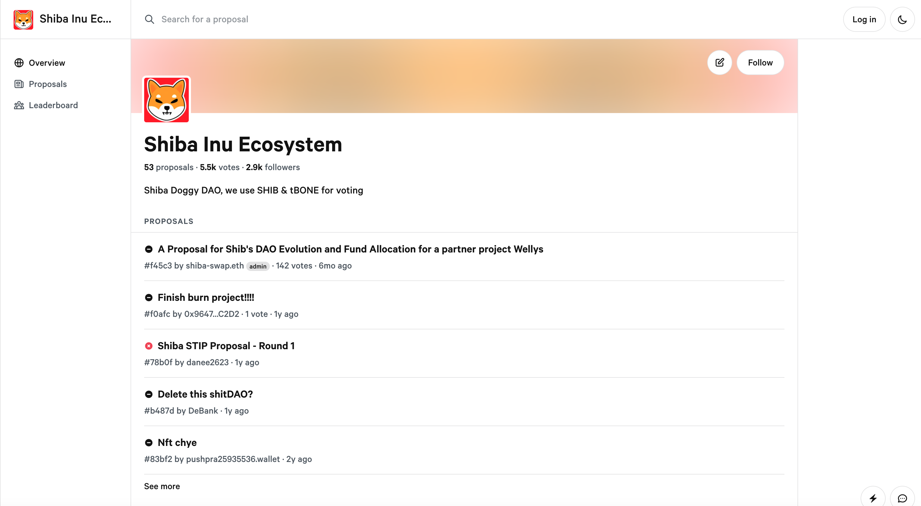921x506 pixels.
Task: Open the chat bubble icon button
Action: coord(902,498)
